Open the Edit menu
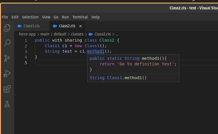Image resolution: width=218 pixels, height=134 pixels. (15, 17)
